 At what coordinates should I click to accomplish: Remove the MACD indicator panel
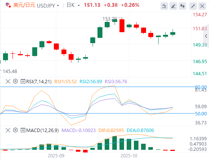8,130
